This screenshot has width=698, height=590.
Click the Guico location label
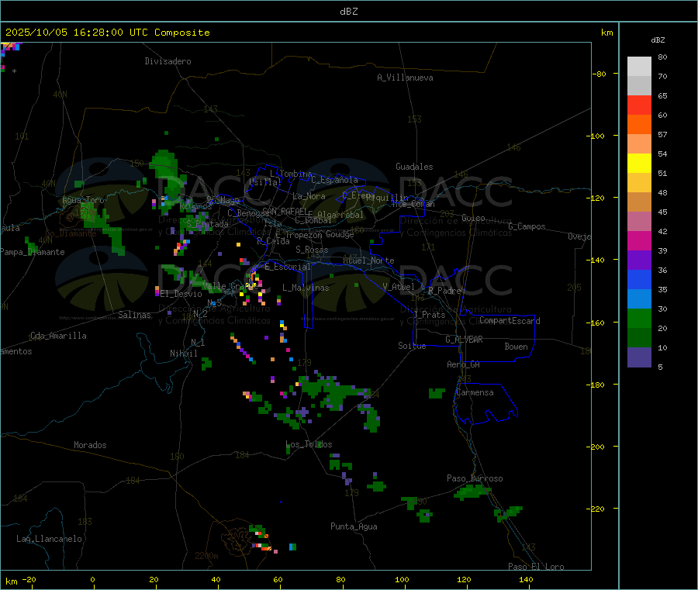tap(473, 218)
